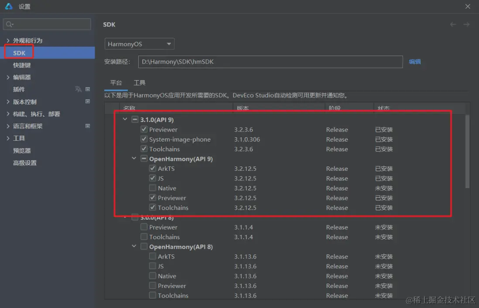This screenshot has height=308, width=479.
Task: Select version cell 3.1.0.306
Action: point(247,139)
